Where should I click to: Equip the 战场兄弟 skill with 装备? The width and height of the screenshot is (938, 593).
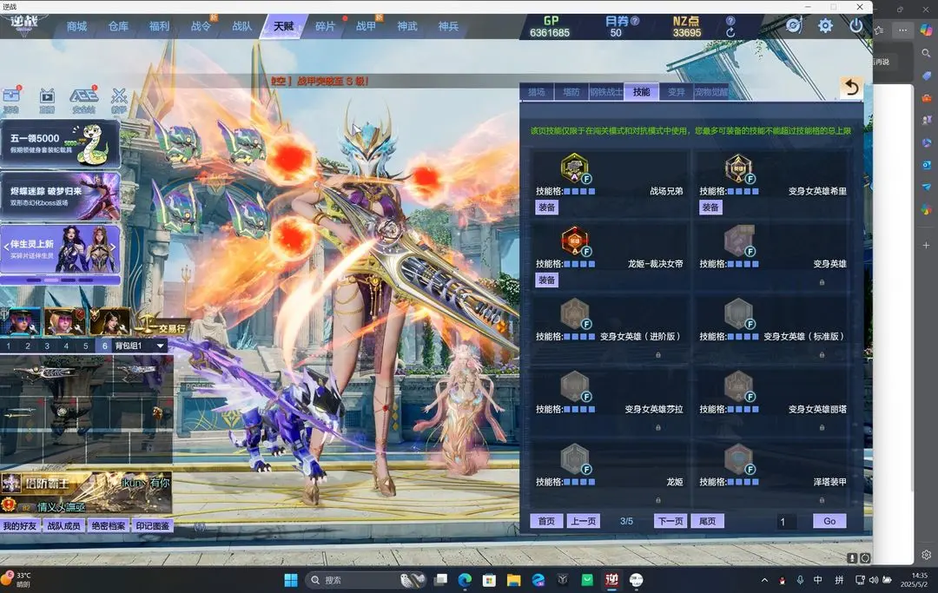coord(547,208)
